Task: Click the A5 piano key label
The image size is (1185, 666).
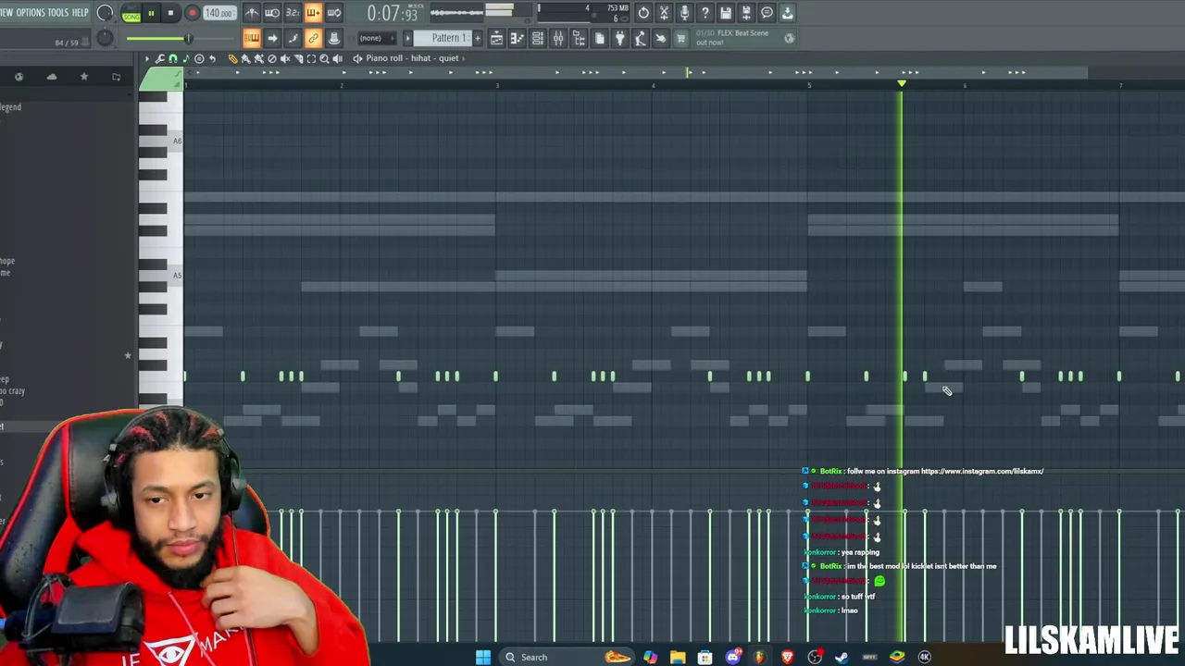Action: tap(177, 275)
